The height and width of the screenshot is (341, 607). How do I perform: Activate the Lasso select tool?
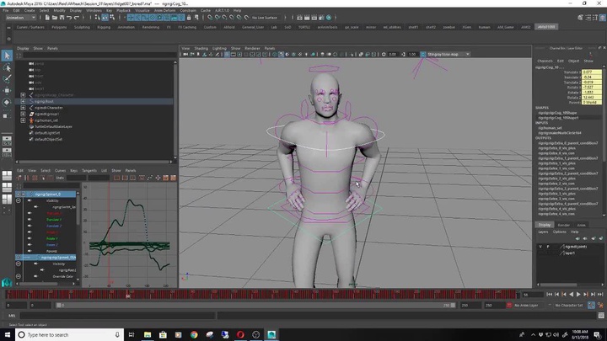pyautogui.click(x=7, y=67)
